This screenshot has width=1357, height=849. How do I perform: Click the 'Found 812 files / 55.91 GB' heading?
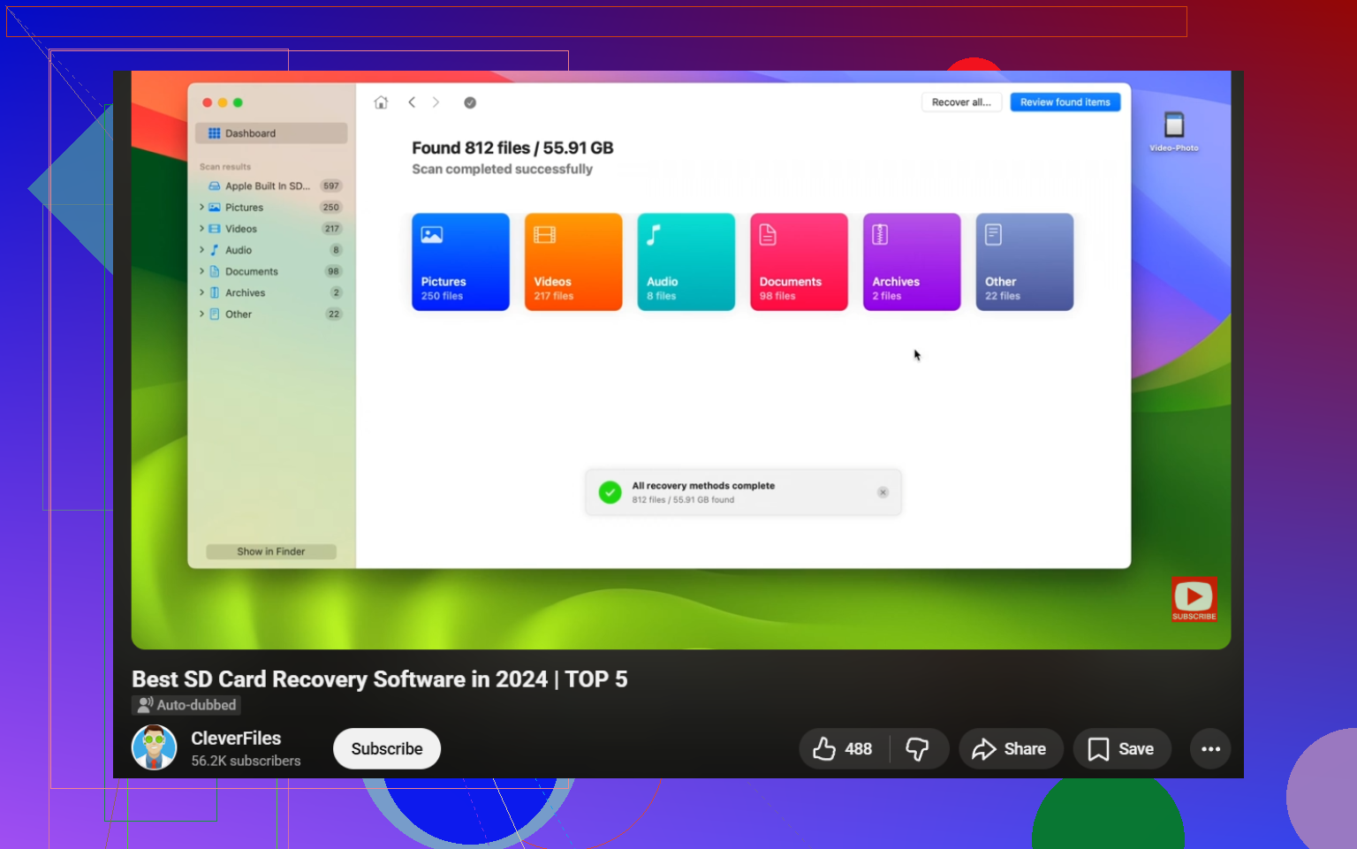512,148
